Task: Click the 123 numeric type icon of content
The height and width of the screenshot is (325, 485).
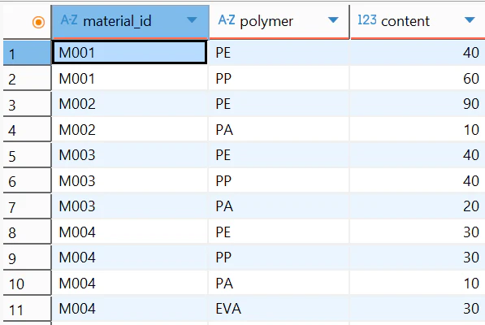Action: point(367,20)
